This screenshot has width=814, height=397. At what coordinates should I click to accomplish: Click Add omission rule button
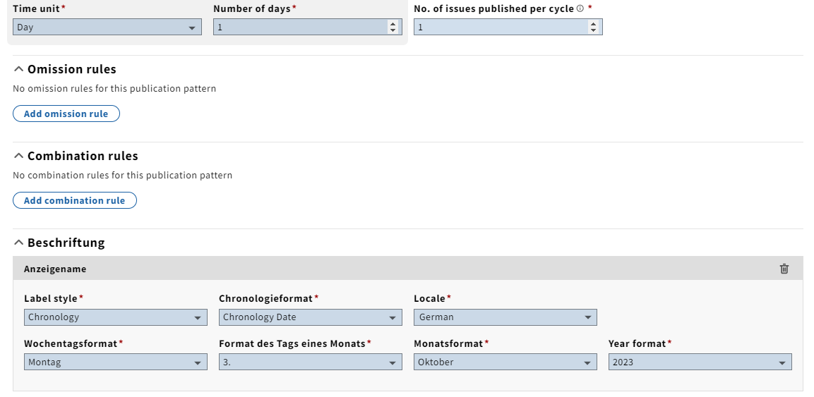66,114
